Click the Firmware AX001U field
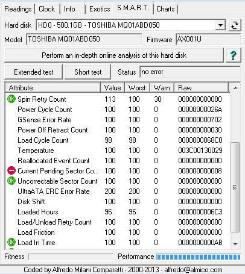The image size is (245, 274). click(x=208, y=39)
